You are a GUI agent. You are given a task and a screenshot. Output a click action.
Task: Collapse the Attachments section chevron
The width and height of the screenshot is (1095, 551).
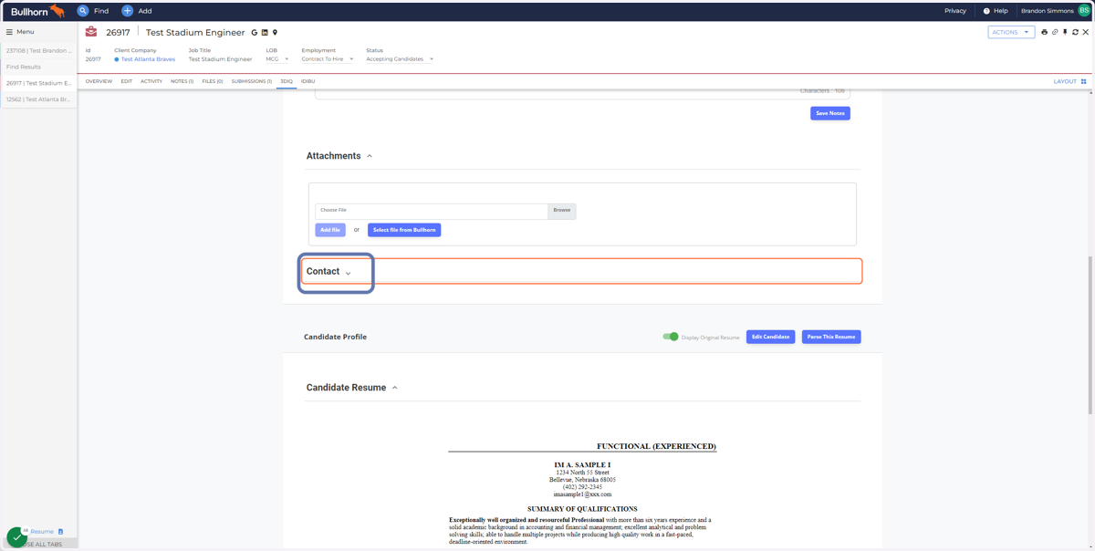(x=370, y=156)
